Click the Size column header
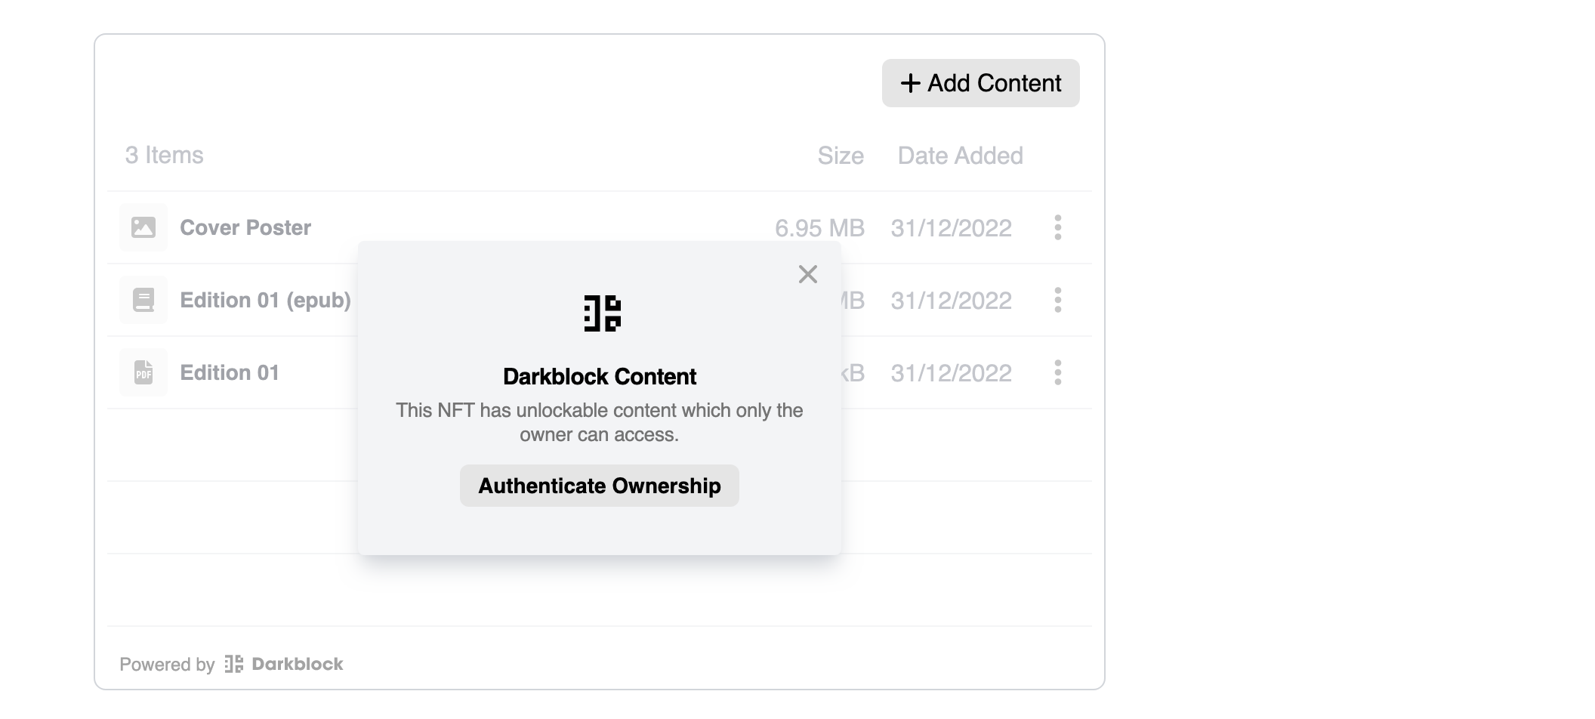 pyautogui.click(x=841, y=156)
